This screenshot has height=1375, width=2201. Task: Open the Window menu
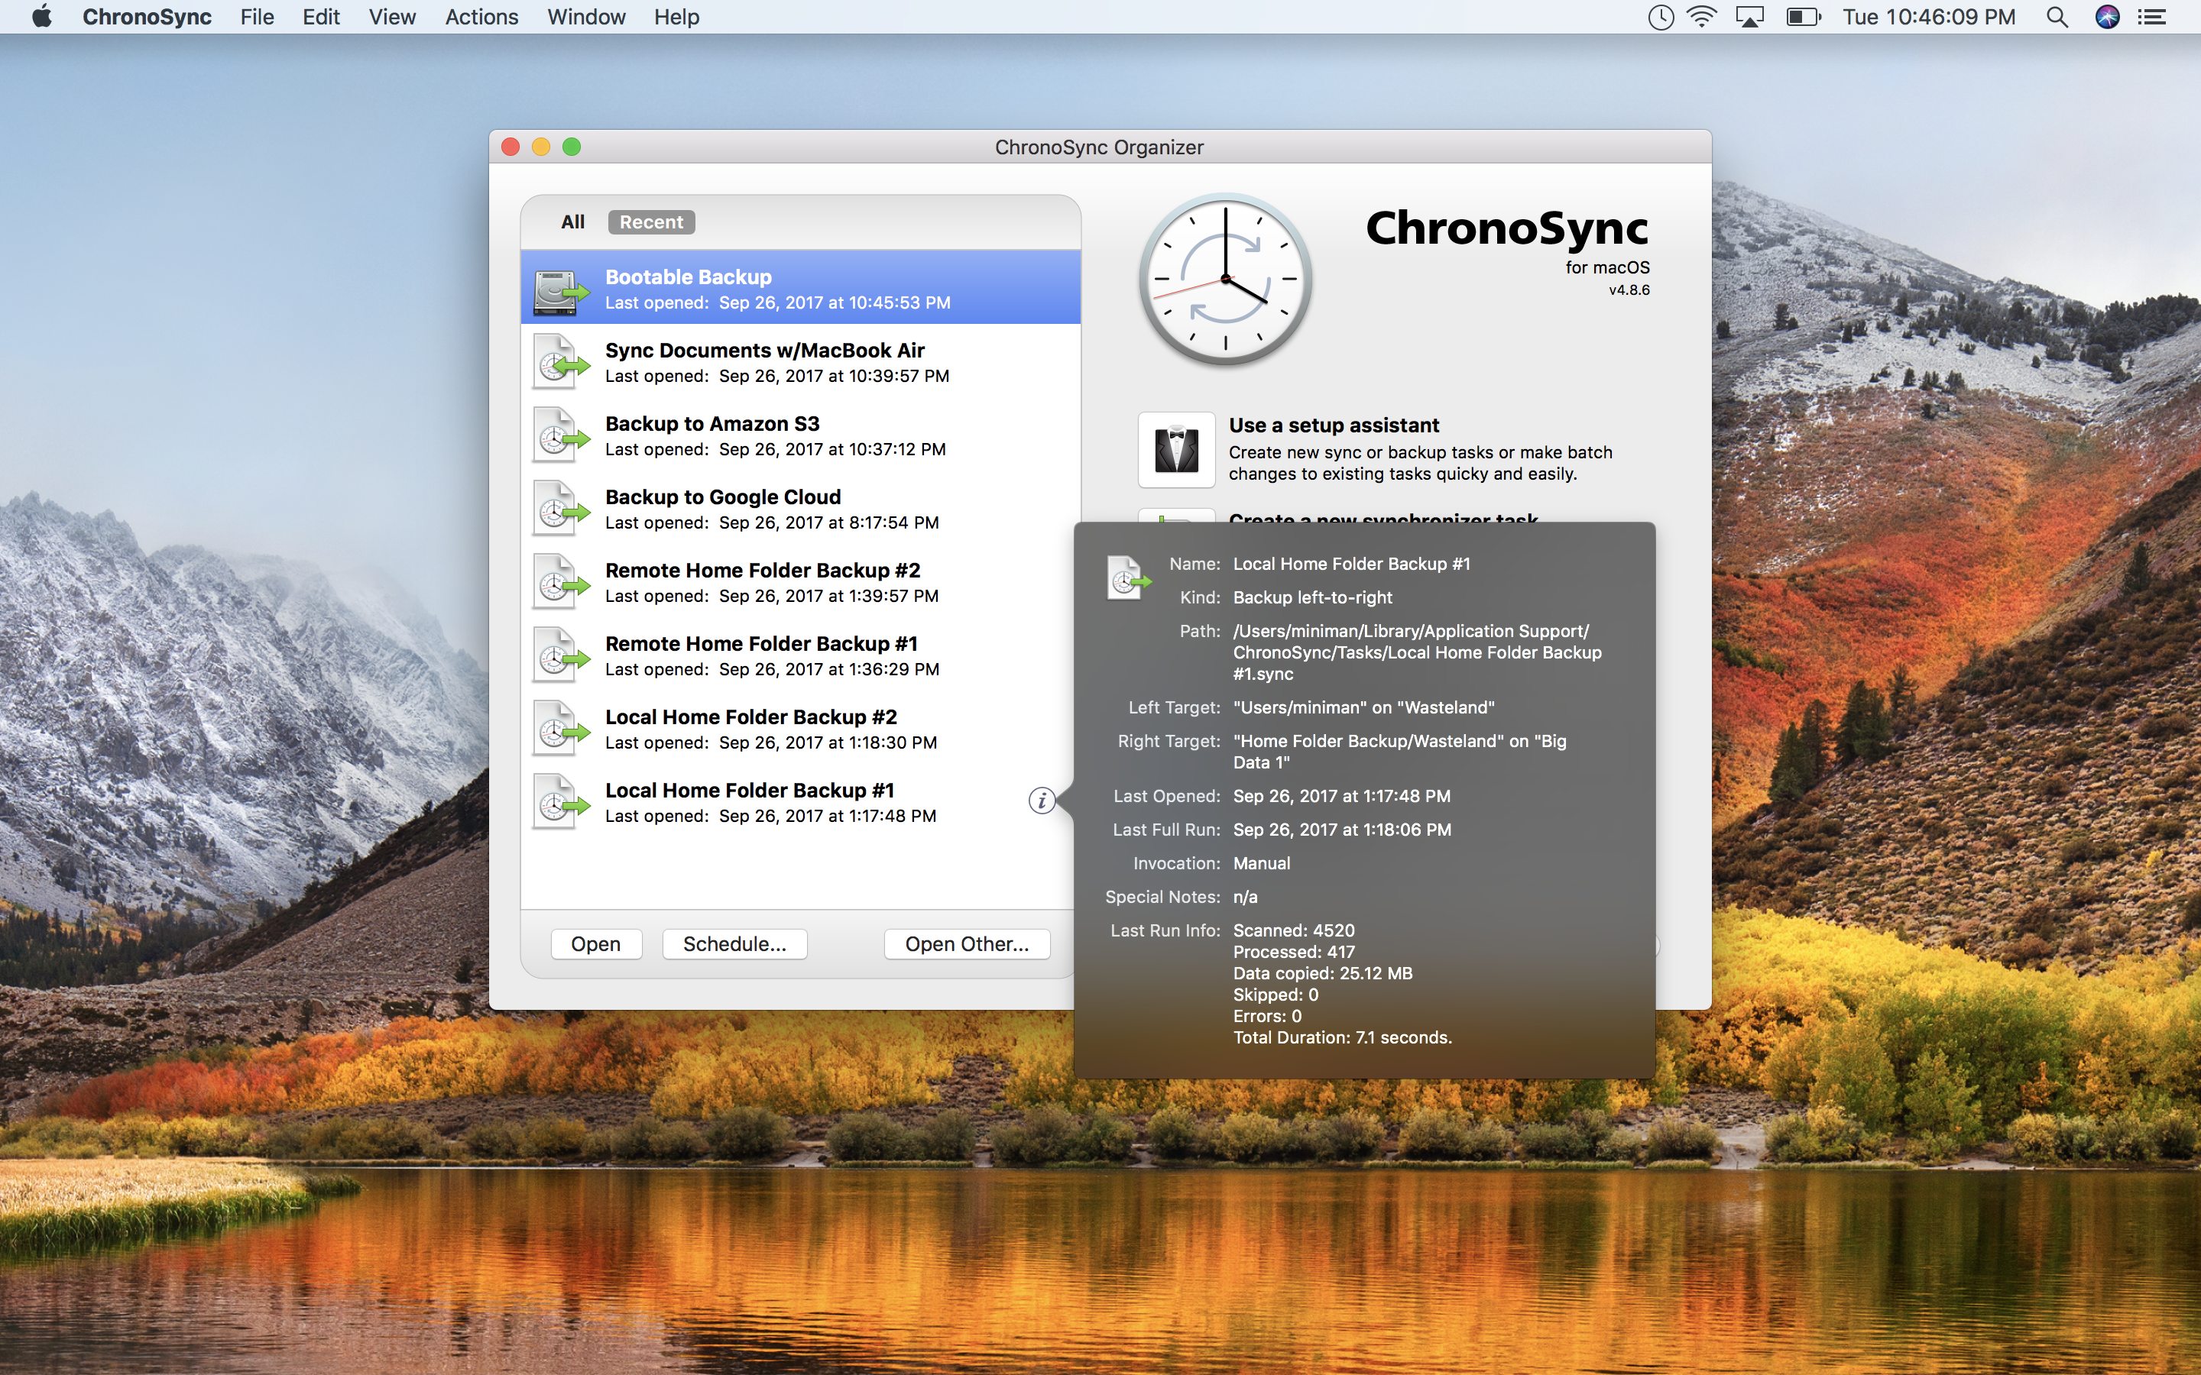(587, 16)
